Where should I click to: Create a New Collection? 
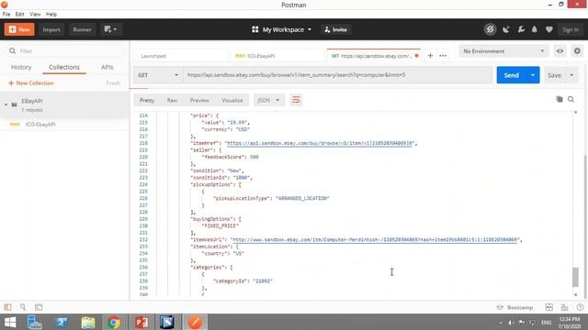30,83
